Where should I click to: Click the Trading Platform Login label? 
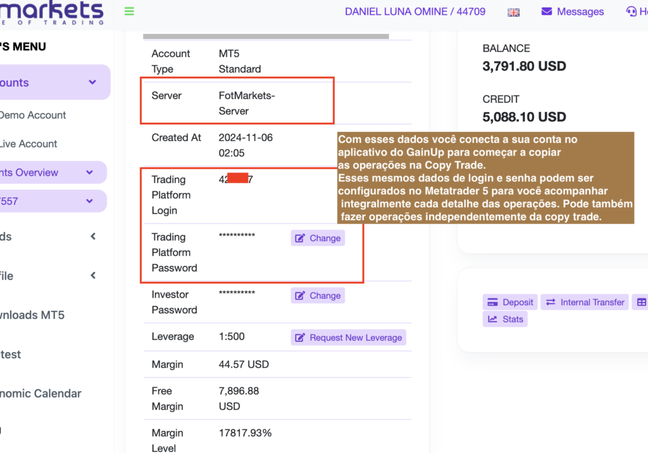(171, 195)
